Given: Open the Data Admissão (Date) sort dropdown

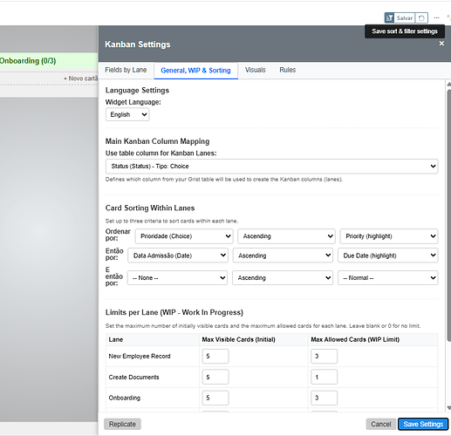Looking at the screenshot, I should click(178, 255).
